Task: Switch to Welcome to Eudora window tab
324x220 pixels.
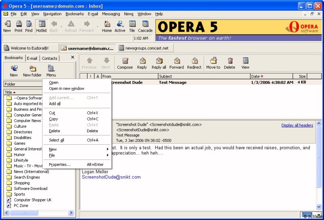Action: [30, 48]
